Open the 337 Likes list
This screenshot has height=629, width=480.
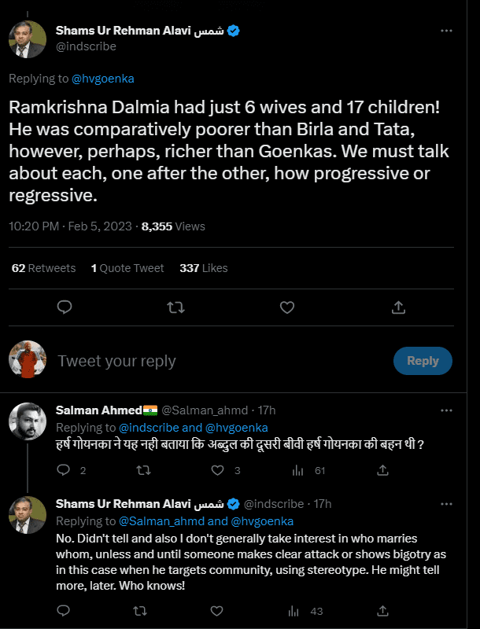point(203,268)
